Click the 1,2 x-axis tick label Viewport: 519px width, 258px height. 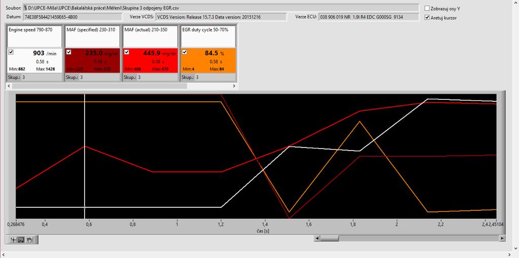221,224
